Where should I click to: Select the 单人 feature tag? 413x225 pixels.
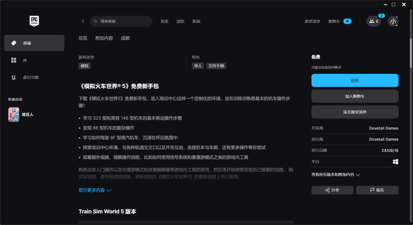(198, 66)
